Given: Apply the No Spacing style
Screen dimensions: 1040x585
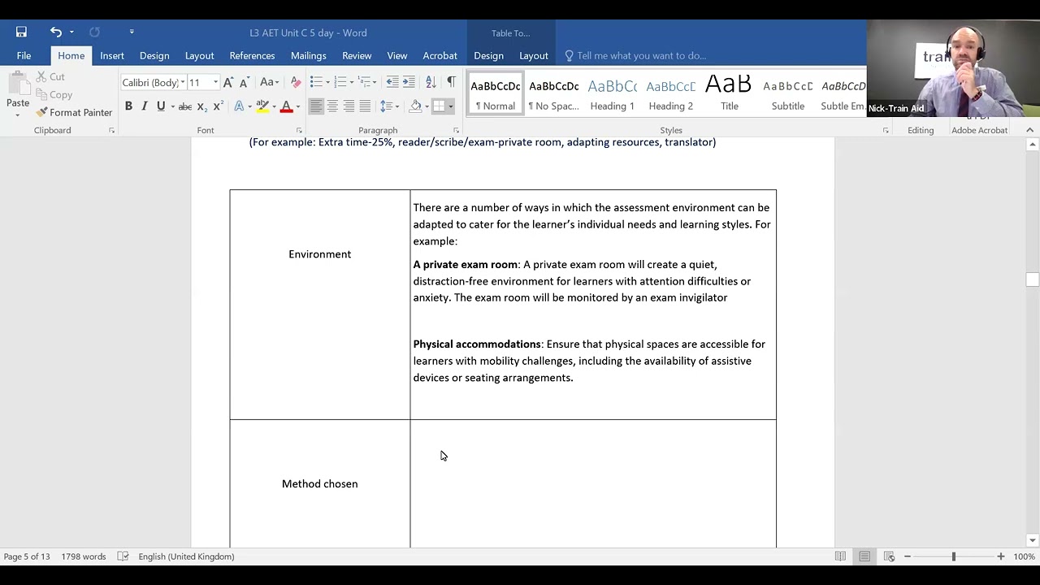Looking at the screenshot, I should click(554, 94).
